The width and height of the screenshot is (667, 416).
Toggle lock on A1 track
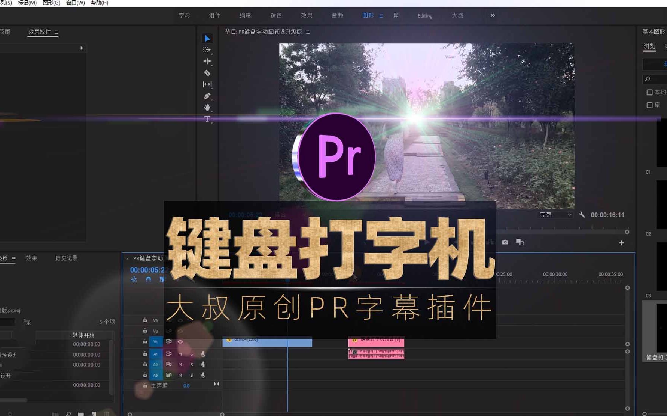145,353
